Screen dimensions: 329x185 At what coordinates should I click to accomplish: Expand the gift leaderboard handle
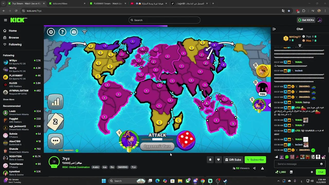300,45
